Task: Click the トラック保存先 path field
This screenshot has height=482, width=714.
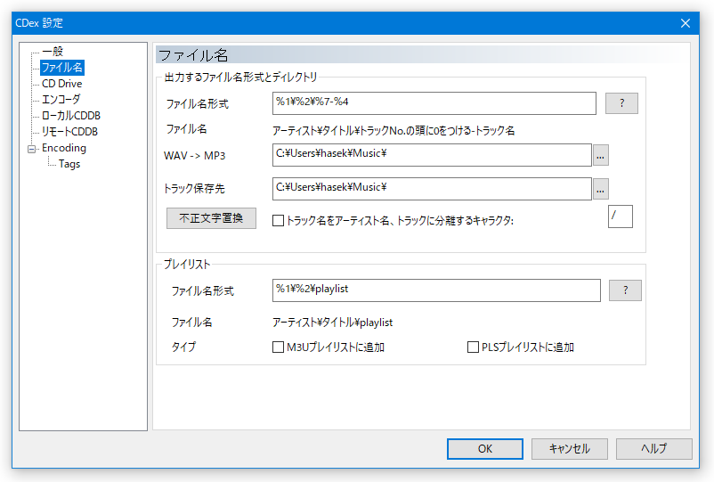Action: click(432, 189)
